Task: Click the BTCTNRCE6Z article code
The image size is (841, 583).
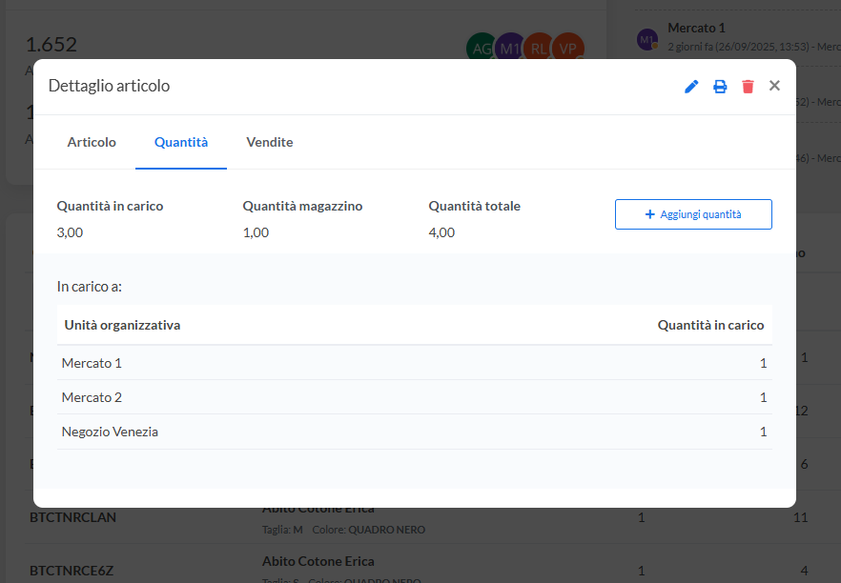Action: tap(72, 571)
